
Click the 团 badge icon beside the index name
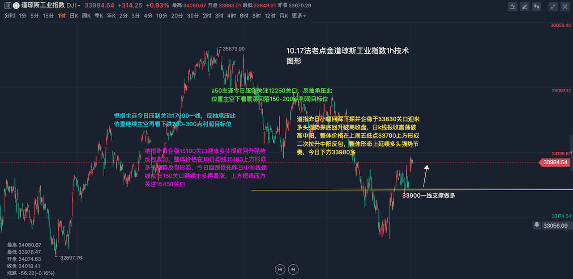coord(7,6)
